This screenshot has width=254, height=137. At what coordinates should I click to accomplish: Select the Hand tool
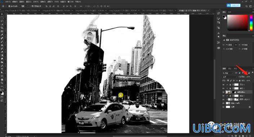point(2,80)
